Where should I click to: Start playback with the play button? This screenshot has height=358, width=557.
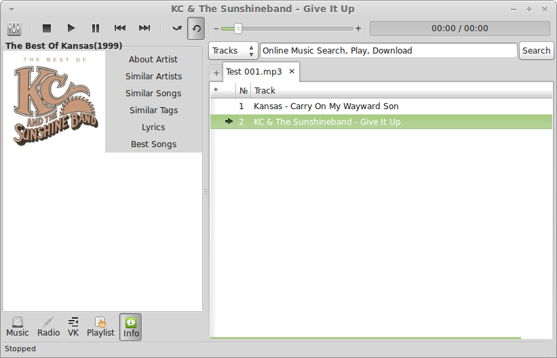pyautogui.click(x=71, y=28)
